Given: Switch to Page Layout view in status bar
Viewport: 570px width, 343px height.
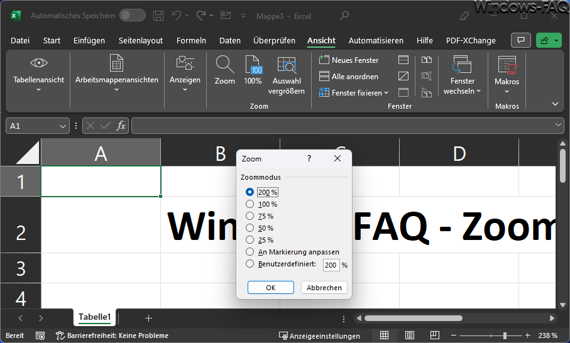Looking at the screenshot, I should (x=410, y=335).
